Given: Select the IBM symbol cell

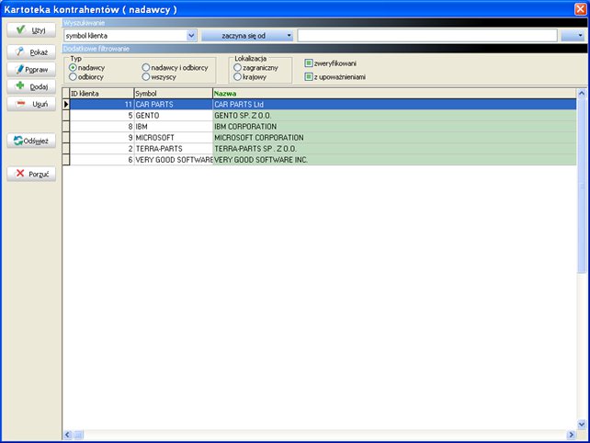Looking at the screenshot, I should pyautogui.click(x=174, y=127).
